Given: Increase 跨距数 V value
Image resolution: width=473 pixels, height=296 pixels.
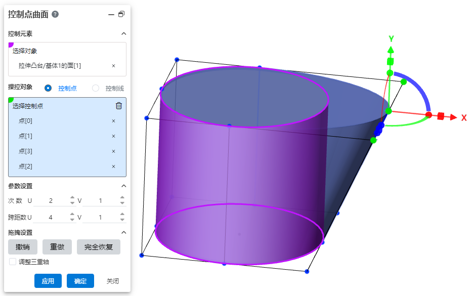Looking at the screenshot, I should (122, 215).
